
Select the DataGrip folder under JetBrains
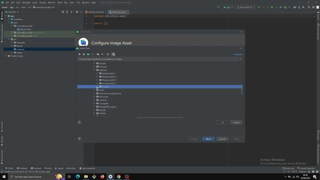coord(109,73)
